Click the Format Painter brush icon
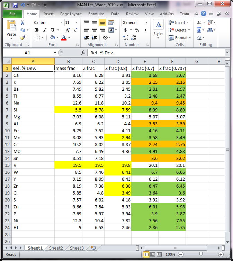This screenshot has height=261, width=233. [23, 38]
